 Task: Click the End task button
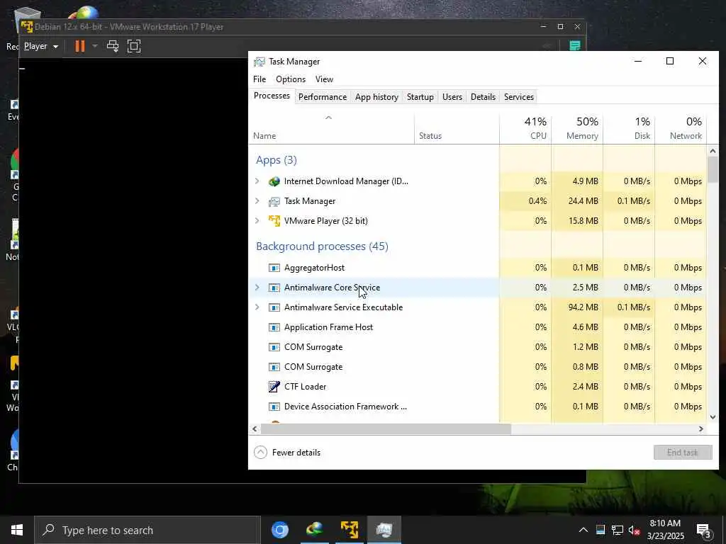tap(683, 453)
